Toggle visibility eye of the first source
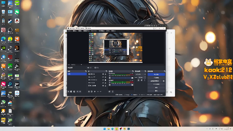Image resolution: width=233 pixels, height=131 pixels. point(103,74)
